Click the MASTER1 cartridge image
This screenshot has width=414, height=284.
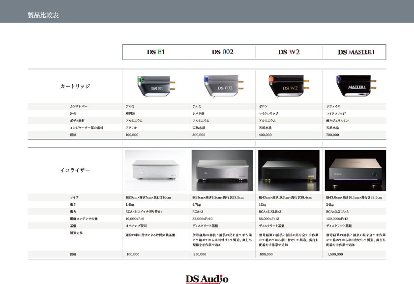tap(356, 86)
